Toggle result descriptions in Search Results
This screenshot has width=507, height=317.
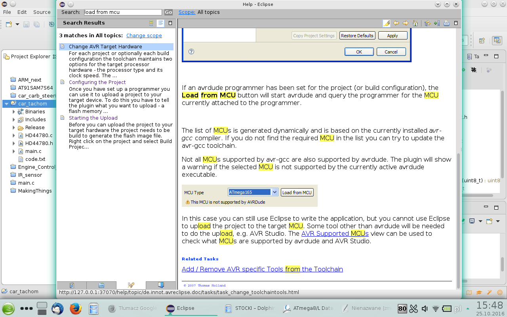click(x=160, y=23)
